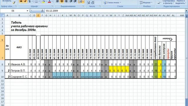188x106 pixels.
Task: Open underline style dropdown arrow
Action: 32,1
